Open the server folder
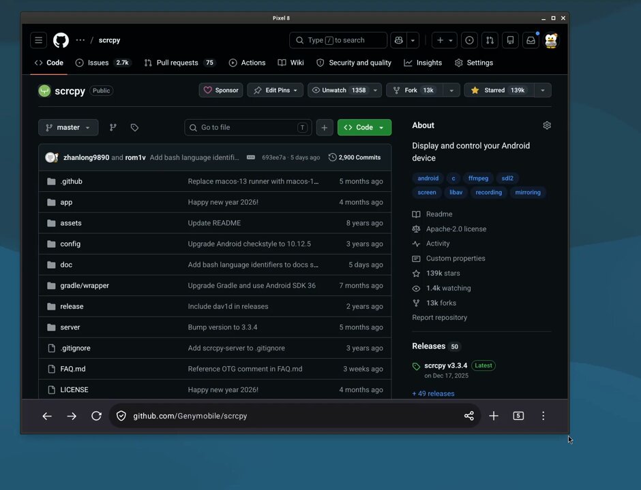The image size is (641, 490). pyautogui.click(x=70, y=327)
